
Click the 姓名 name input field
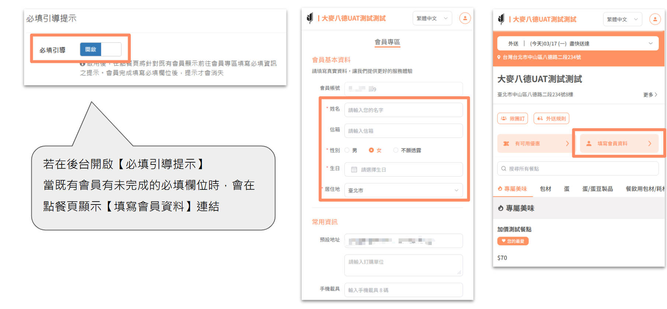[x=403, y=110]
